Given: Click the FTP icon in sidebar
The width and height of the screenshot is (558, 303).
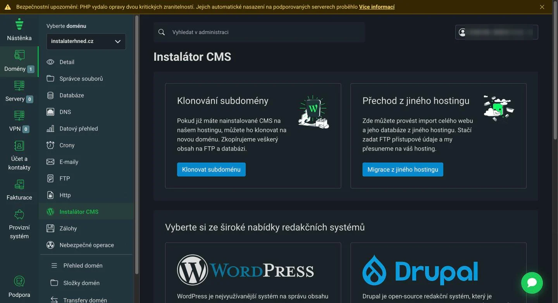Looking at the screenshot, I should click(x=50, y=178).
